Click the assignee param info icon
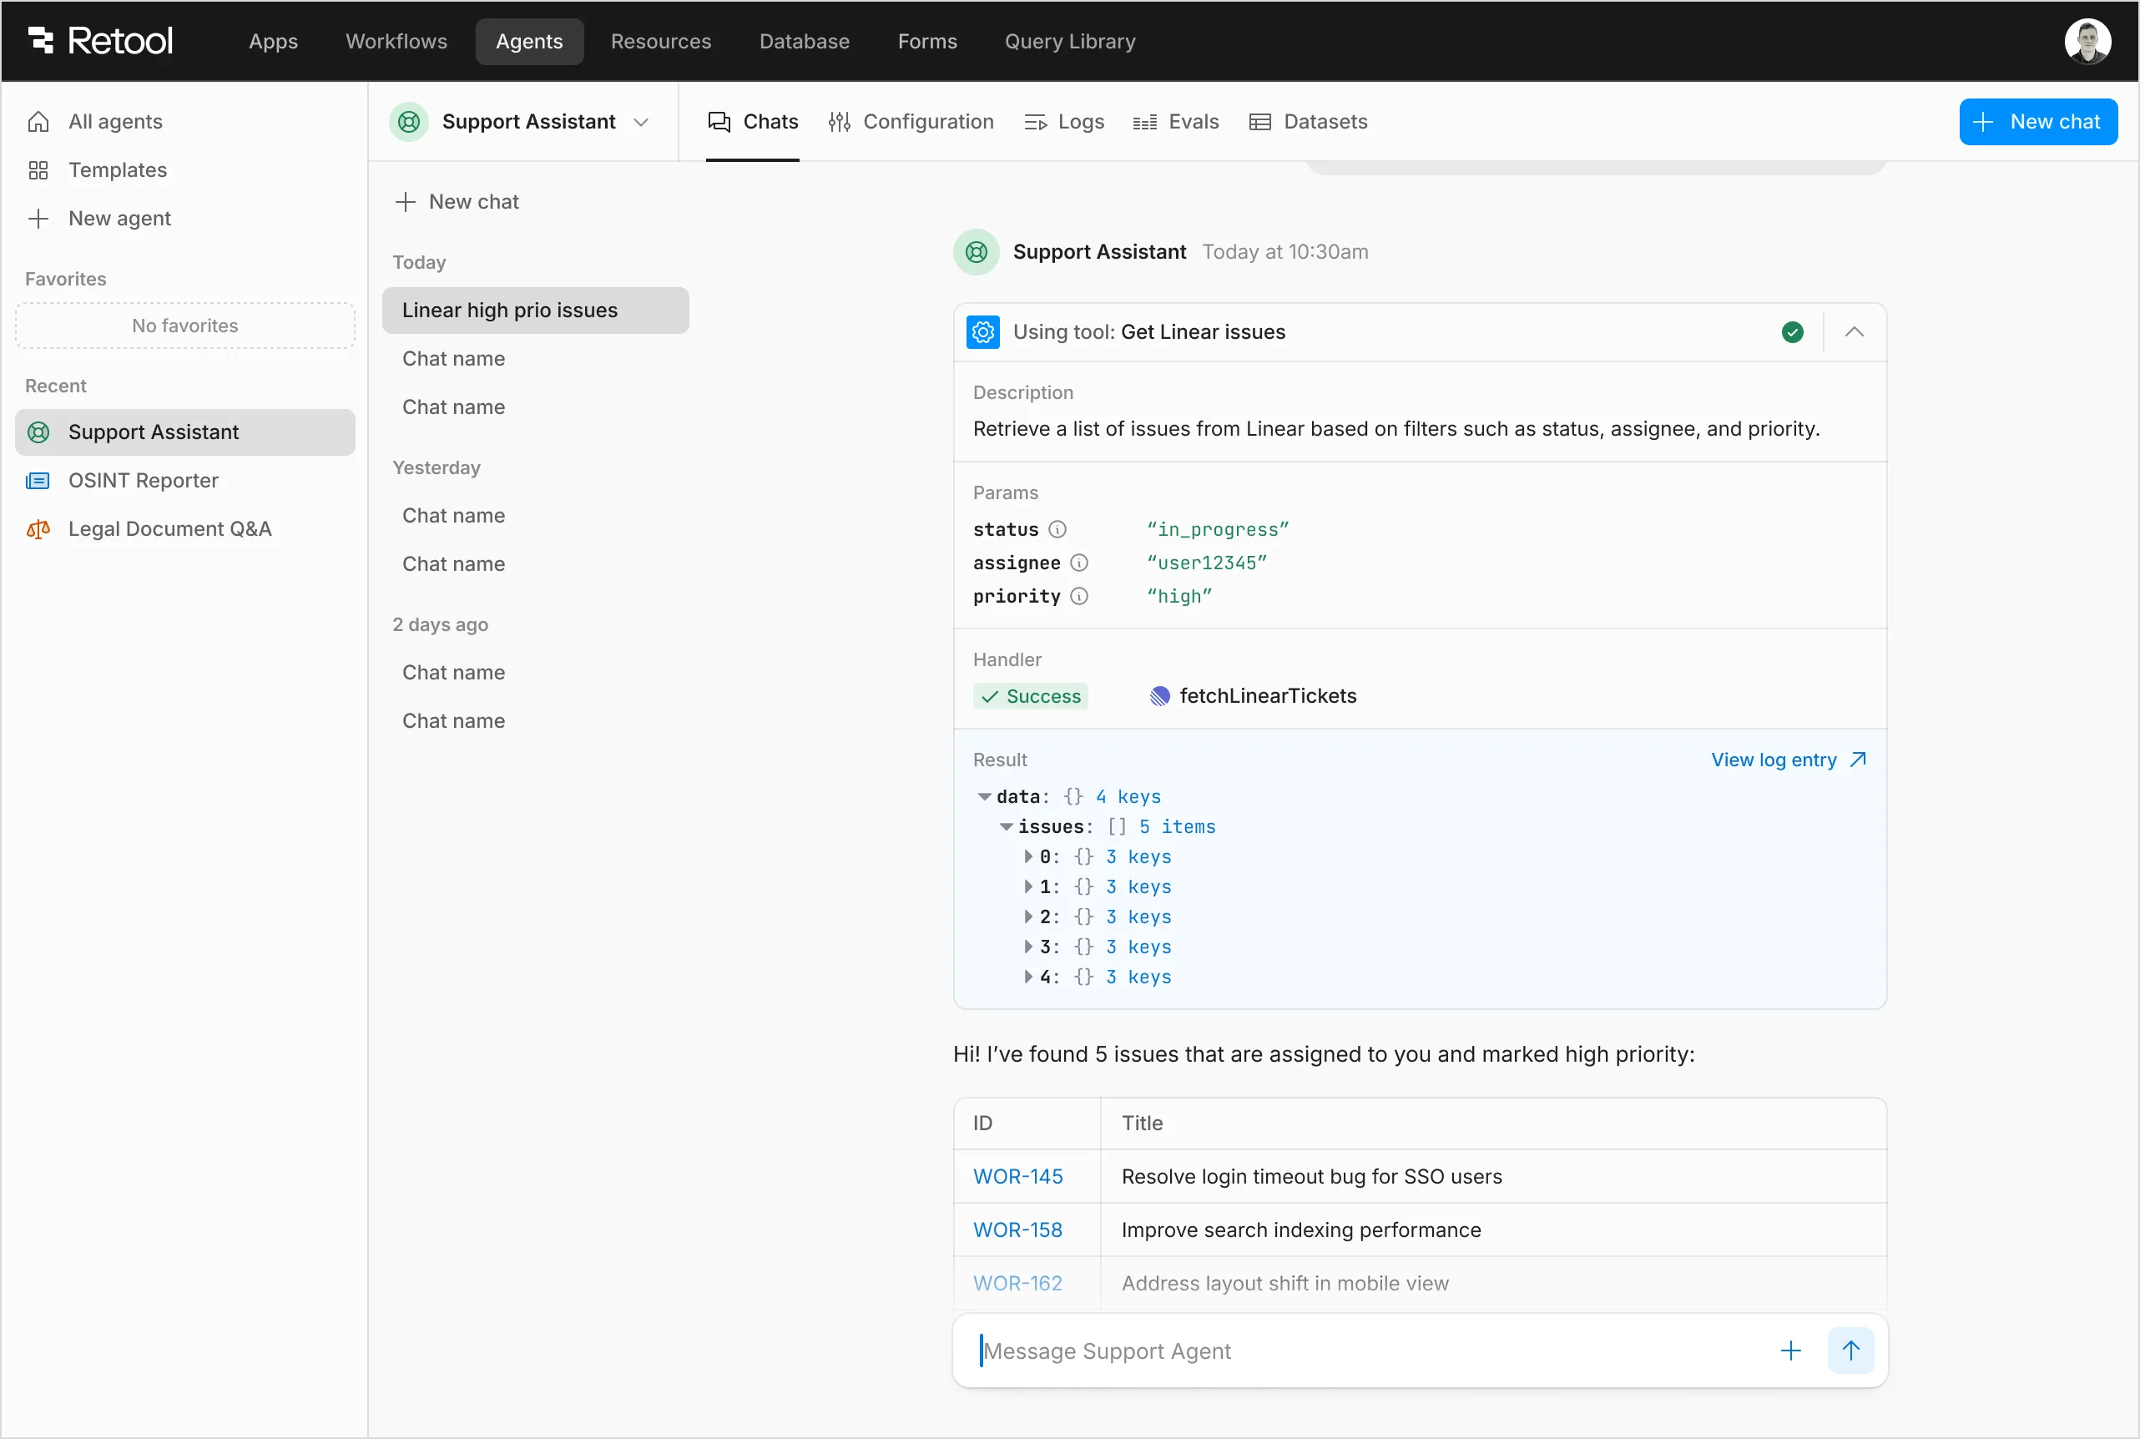 1079,563
